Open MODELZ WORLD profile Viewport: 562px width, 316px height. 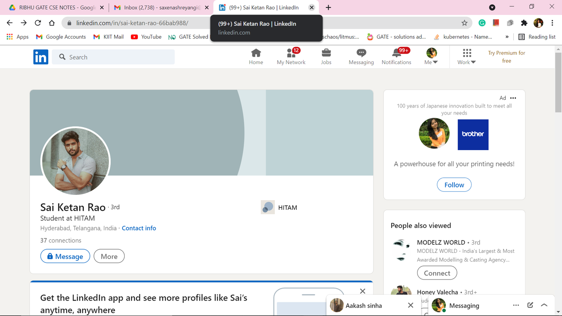click(441, 242)
